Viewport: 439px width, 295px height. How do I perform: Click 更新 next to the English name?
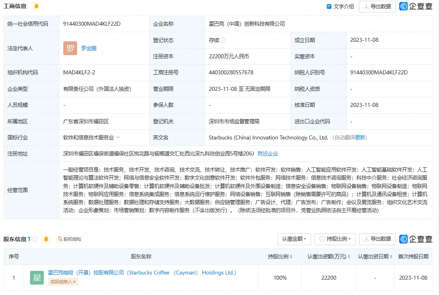click(x=360, y=137)
